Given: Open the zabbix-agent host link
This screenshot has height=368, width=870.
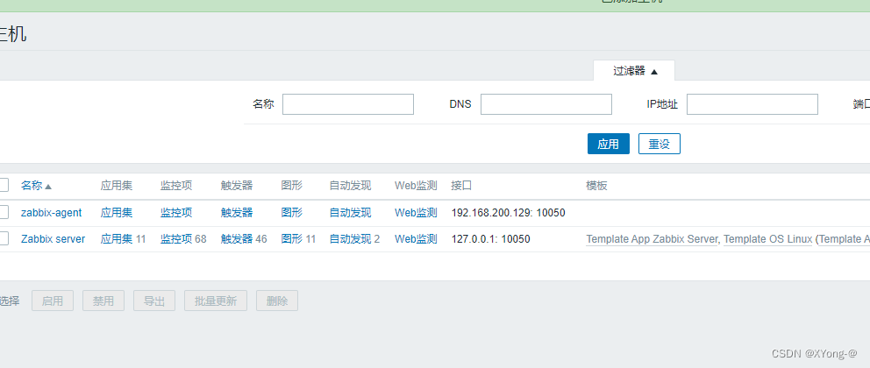Looking at the screenshot, I should click(x=51, y=213).
